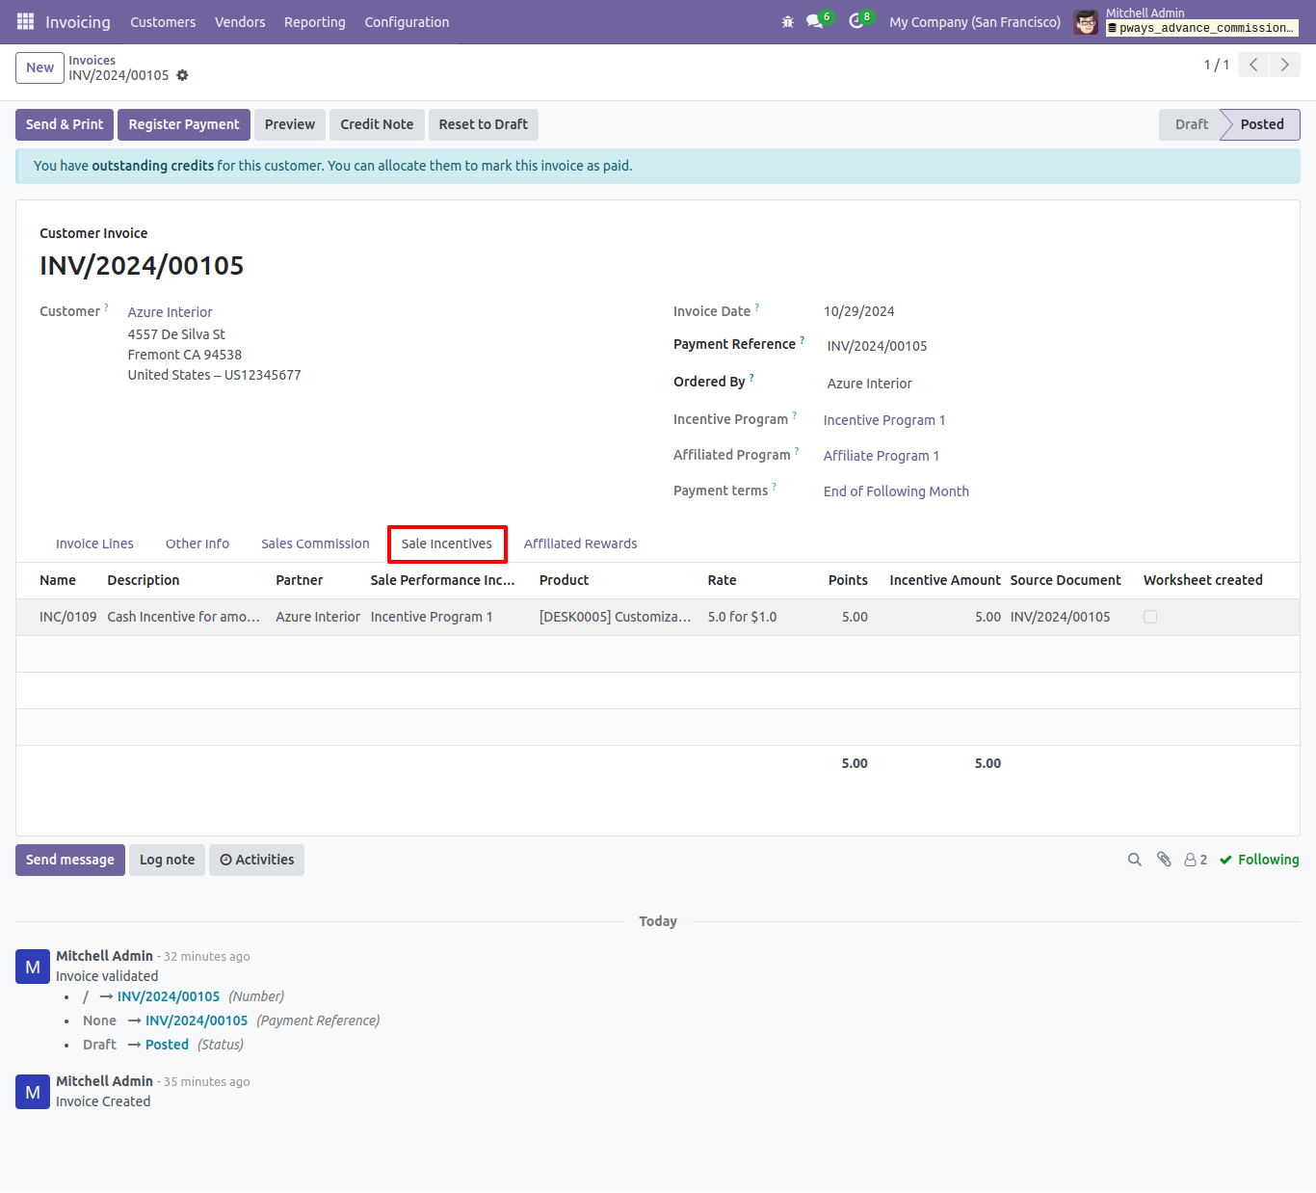Switch to Sales Commission tab
The width and height of the screenshot is (1316, 1193).
[315, 543]
